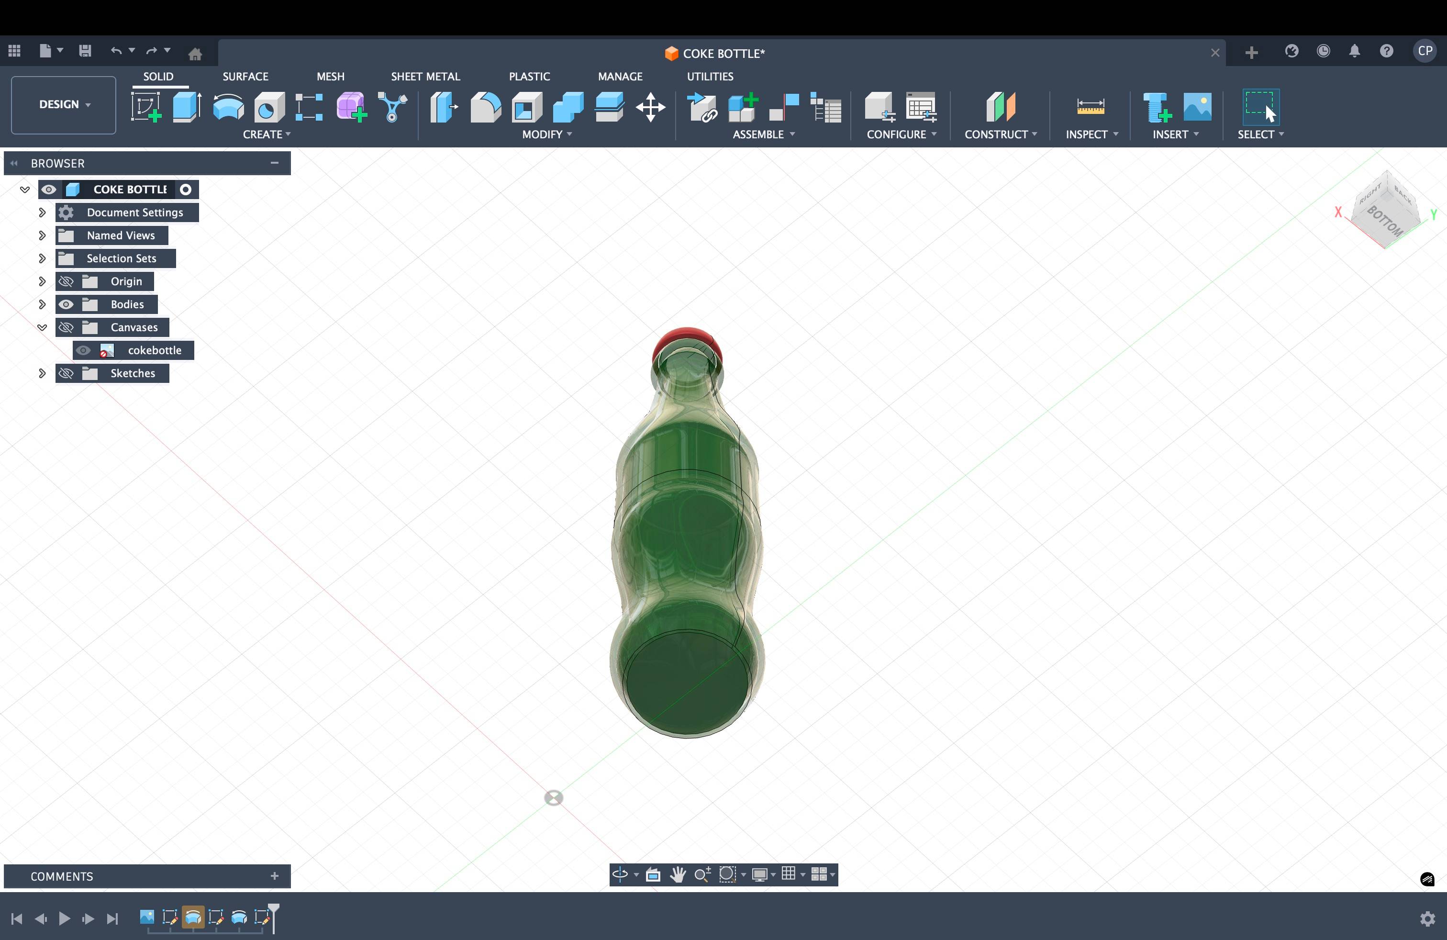Select the Revolve tool in the toolbar
Viewport: 1447px width, 940px height.
point(229,107)
